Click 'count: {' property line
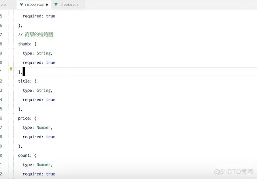Image resolution: width=257 pixels, height=179 pixels. [x=27, y=155]
